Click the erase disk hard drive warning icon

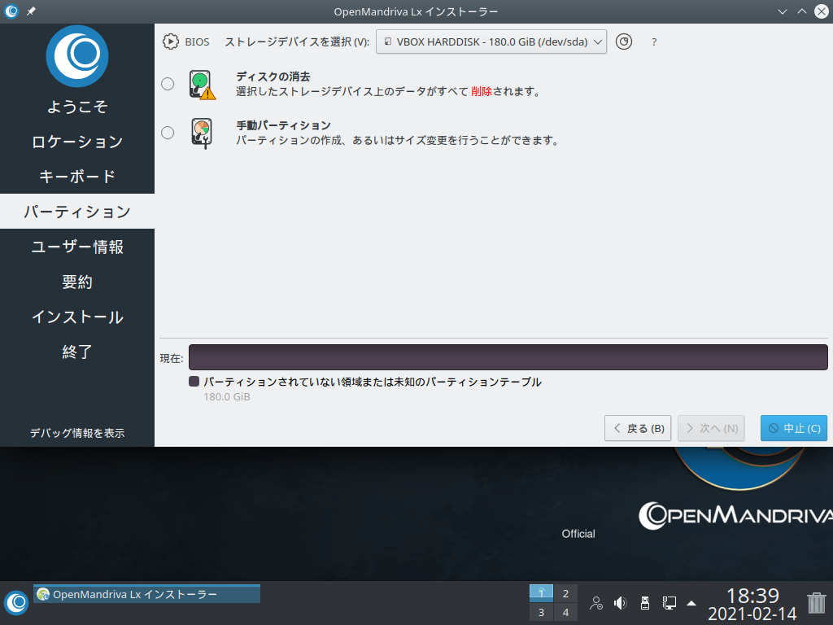tap(202, 85)
